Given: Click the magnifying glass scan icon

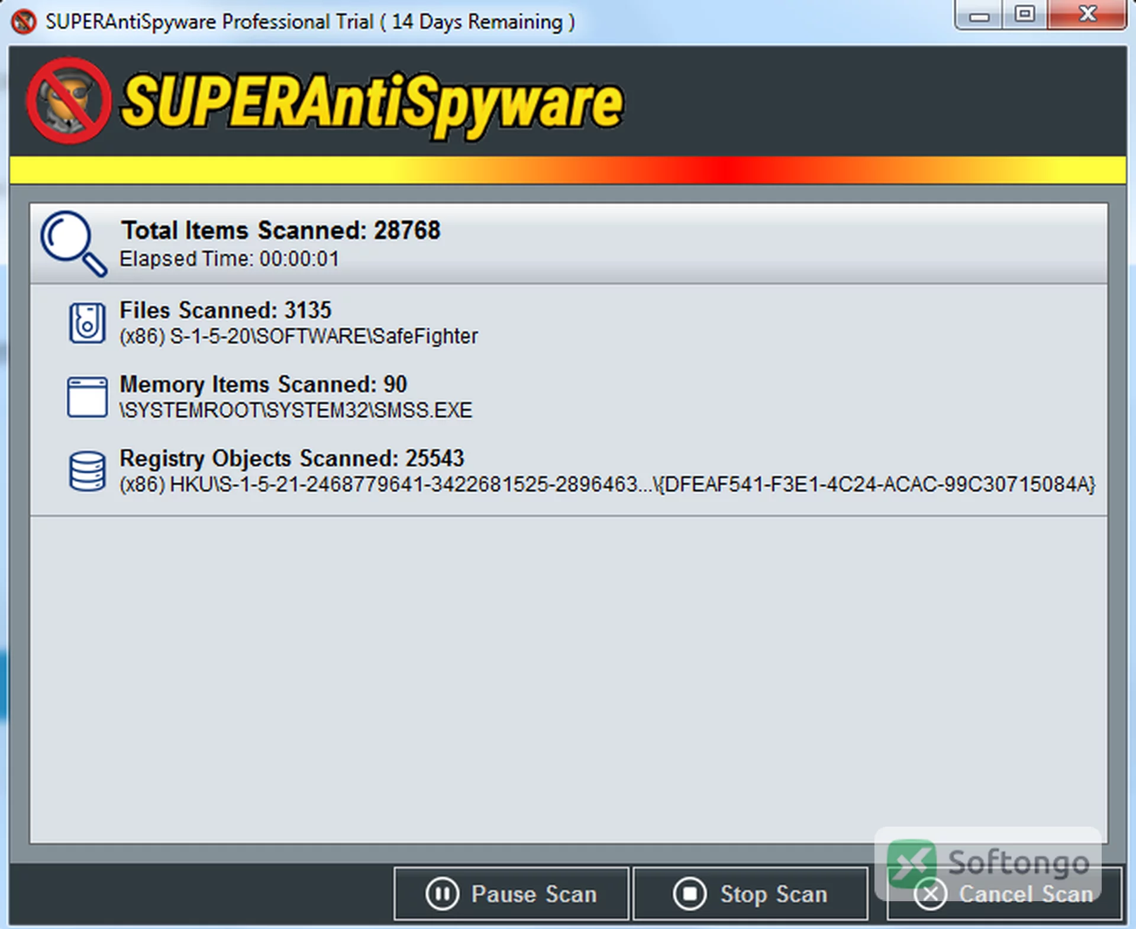Looking at the screenshot, I should pos(73,244).
